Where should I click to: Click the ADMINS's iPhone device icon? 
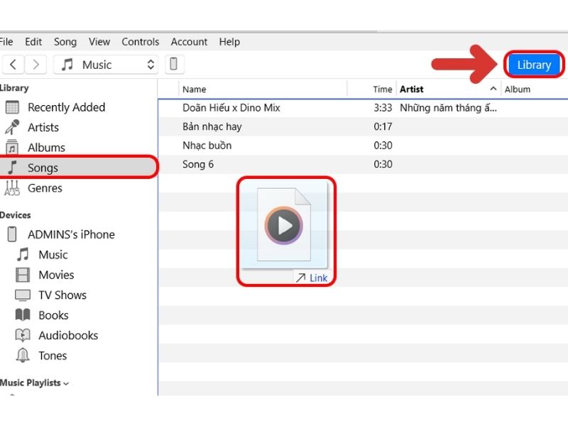pos(12,234)
